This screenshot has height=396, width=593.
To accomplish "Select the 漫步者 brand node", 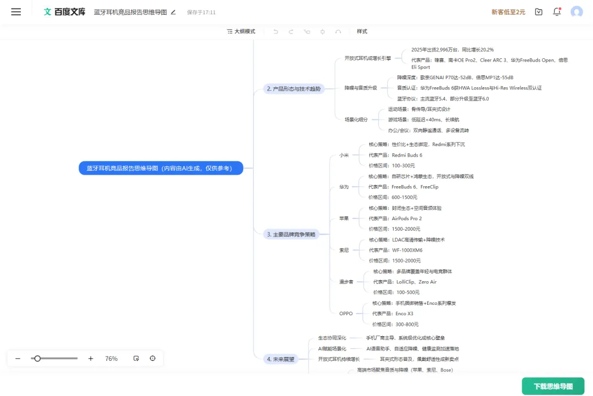I will (346, 282).
